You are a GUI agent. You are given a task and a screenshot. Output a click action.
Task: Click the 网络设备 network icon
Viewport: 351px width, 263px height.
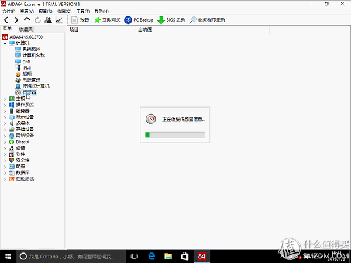coord(12,136)
